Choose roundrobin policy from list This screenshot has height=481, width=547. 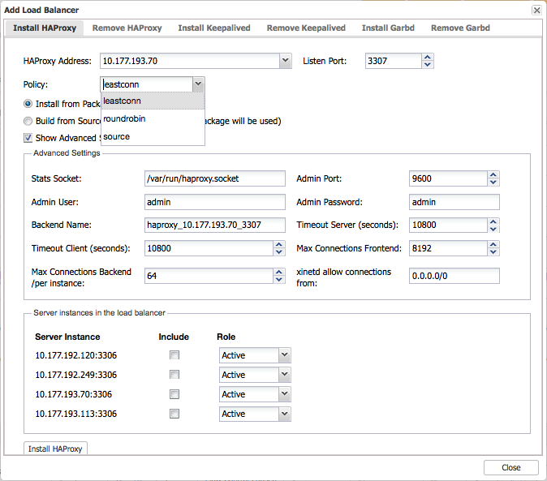pos(153,119)
